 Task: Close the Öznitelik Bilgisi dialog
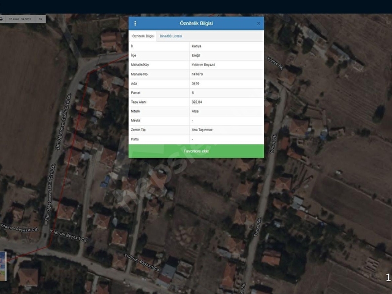click(x=258, y=23)
